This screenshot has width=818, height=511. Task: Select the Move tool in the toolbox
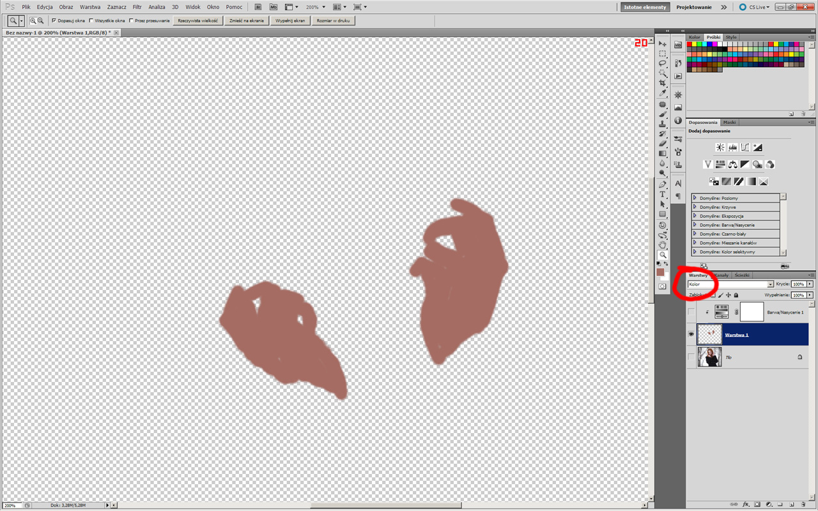click(663, 43)
